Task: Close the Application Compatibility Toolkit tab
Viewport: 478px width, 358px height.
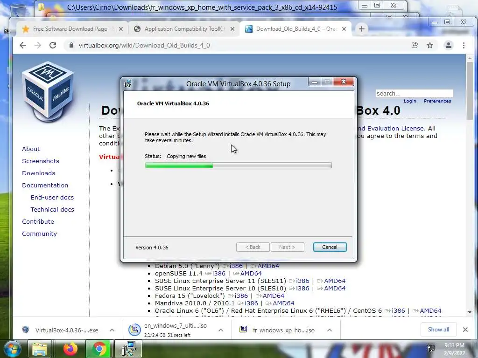Action: click(x=232, y=29)
